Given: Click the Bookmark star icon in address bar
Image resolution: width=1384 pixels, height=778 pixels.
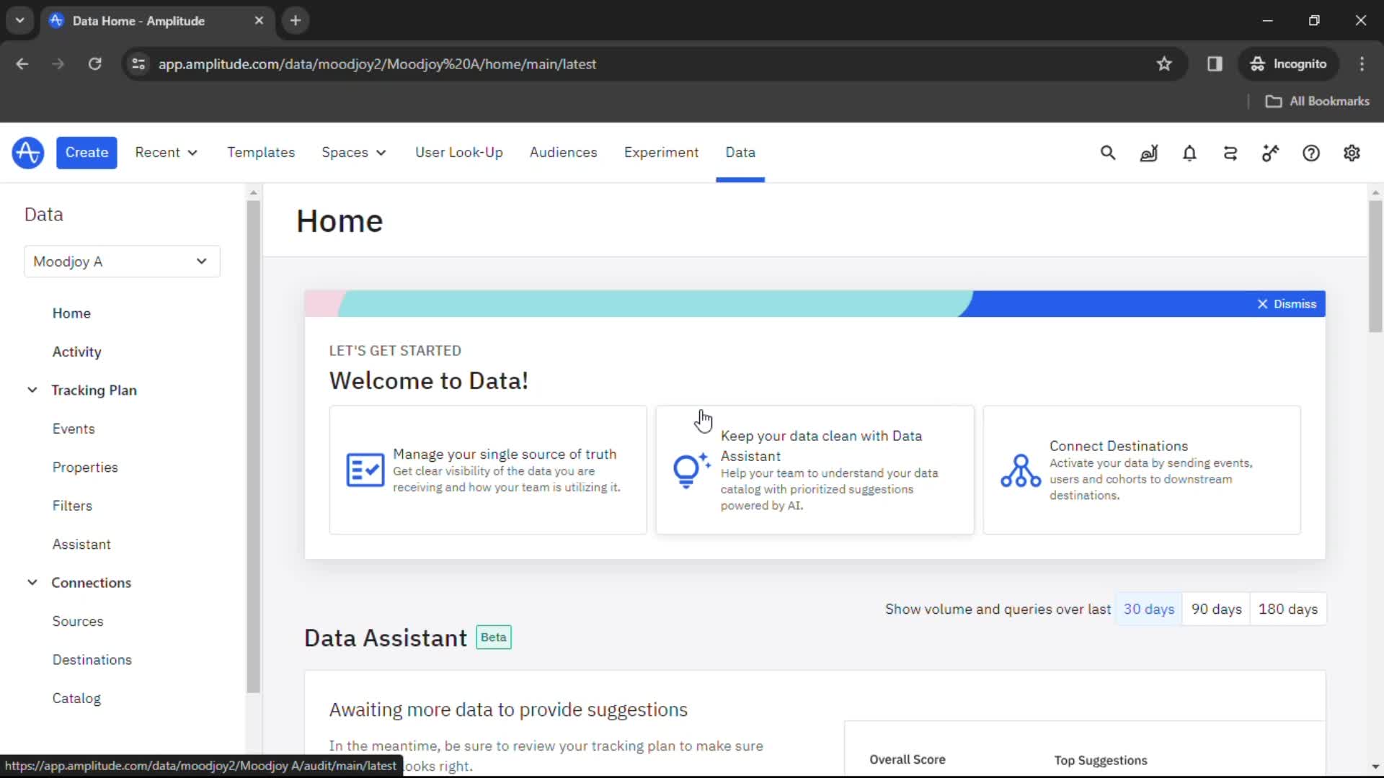Looking at the screenshot, I should [x=1164, y=63].
